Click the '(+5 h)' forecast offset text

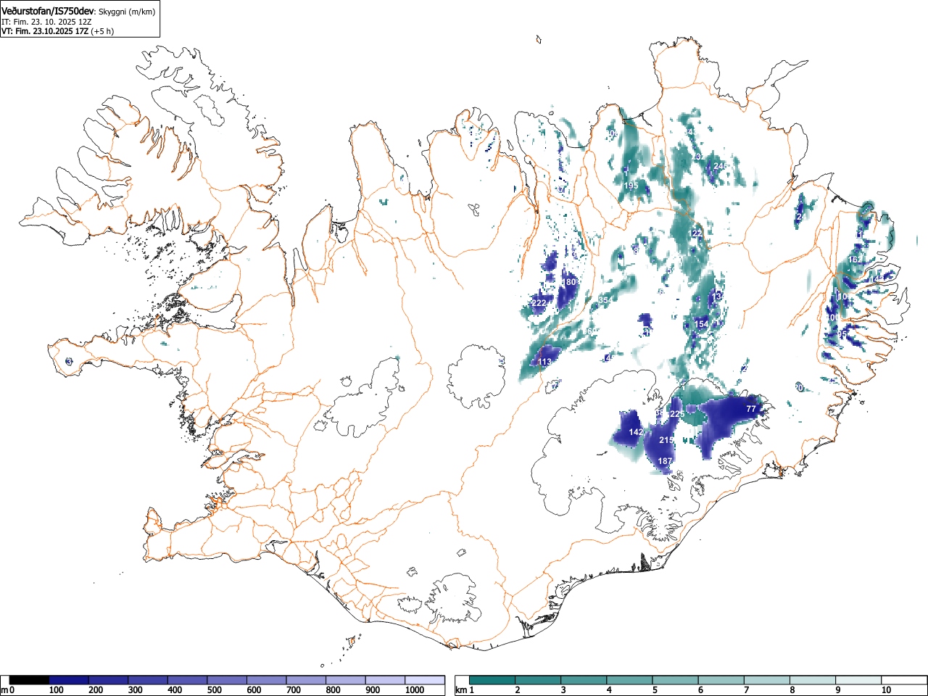(102, 31)
